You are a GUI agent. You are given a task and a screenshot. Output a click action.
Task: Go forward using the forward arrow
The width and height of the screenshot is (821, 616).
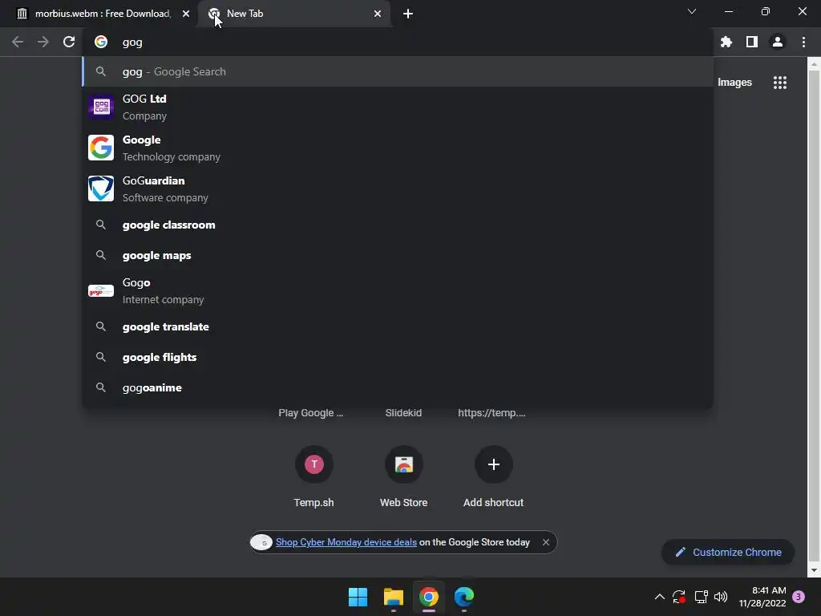[43, 42]
